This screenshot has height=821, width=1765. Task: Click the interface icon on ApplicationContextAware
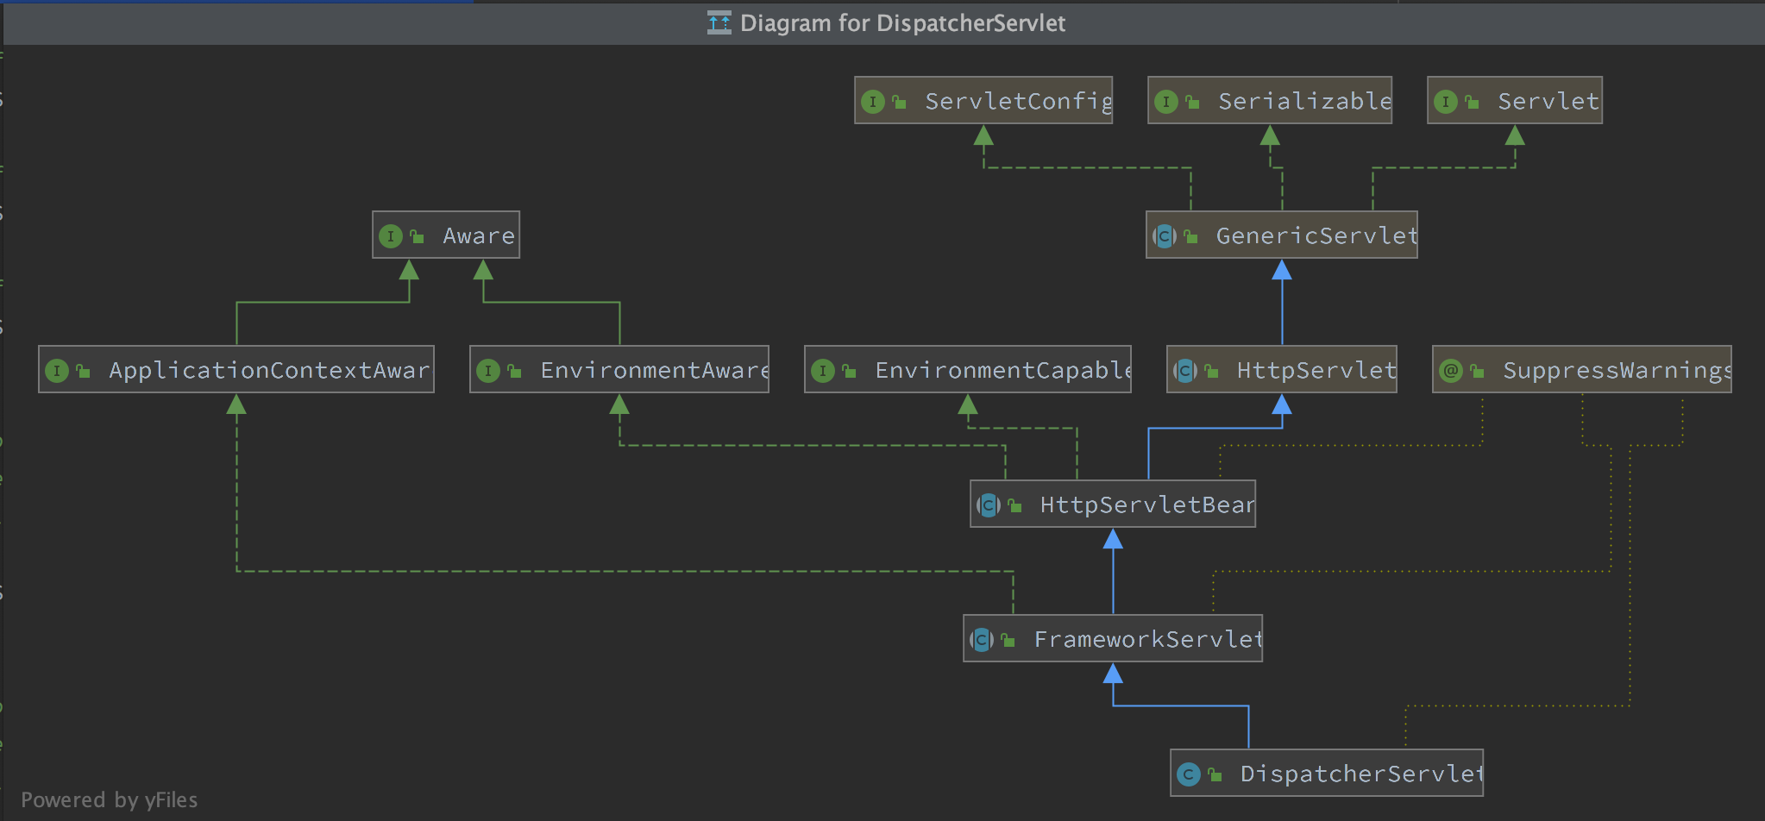click(x=57, y=371)
